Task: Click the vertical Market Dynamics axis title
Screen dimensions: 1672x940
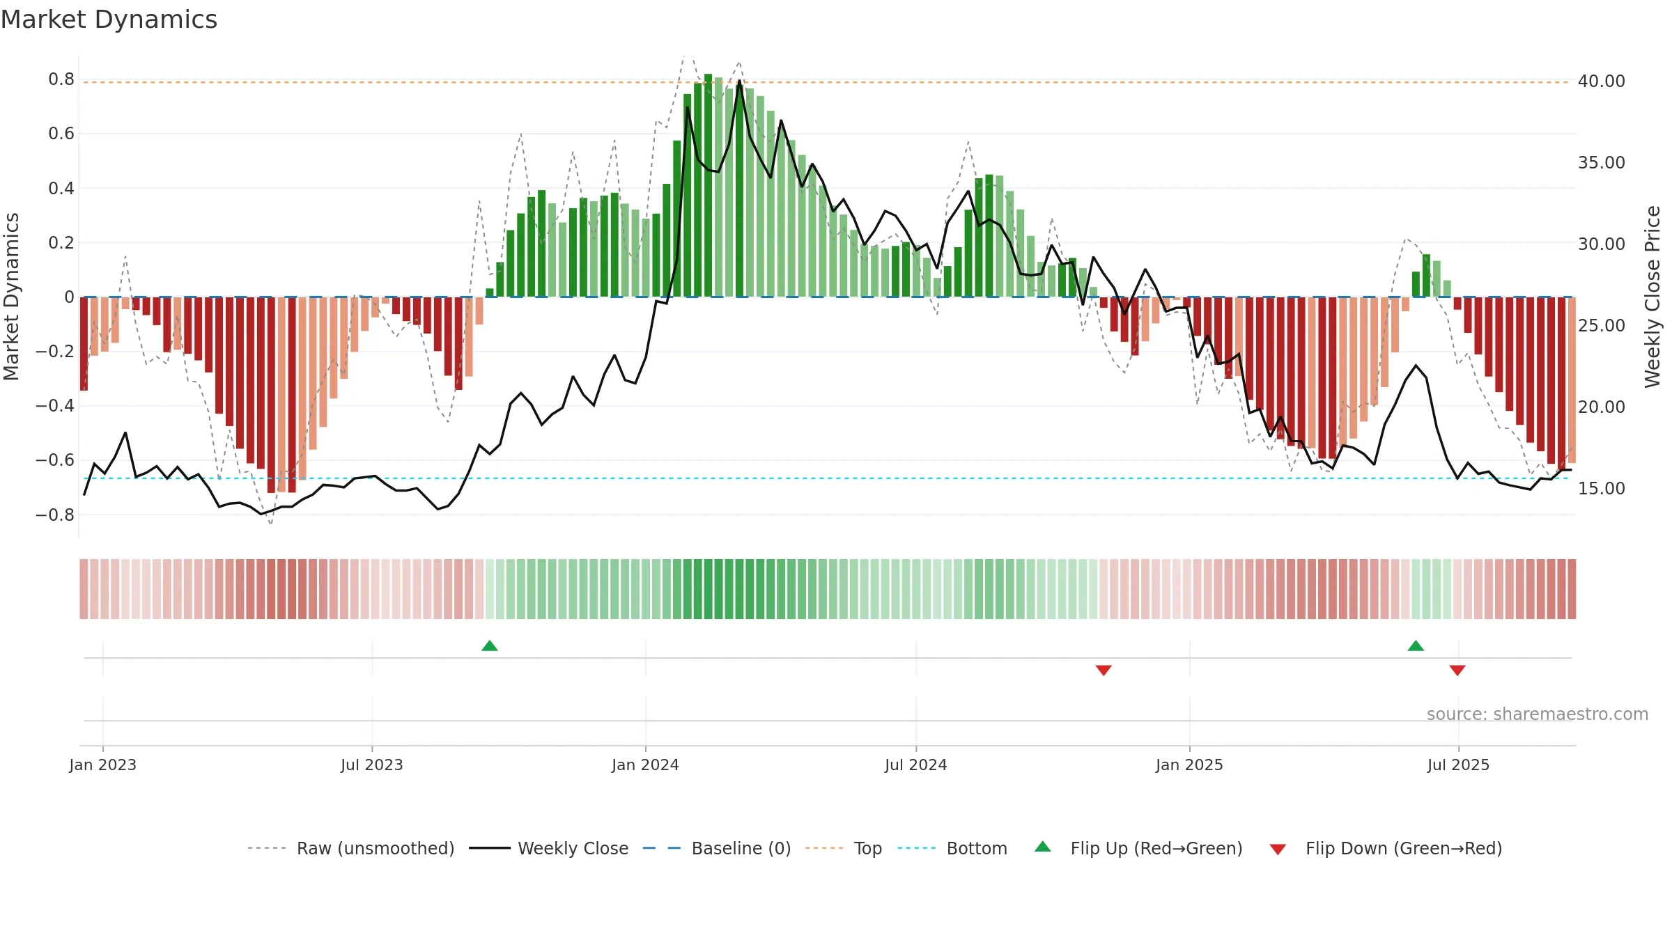Action: click(11, 297)
